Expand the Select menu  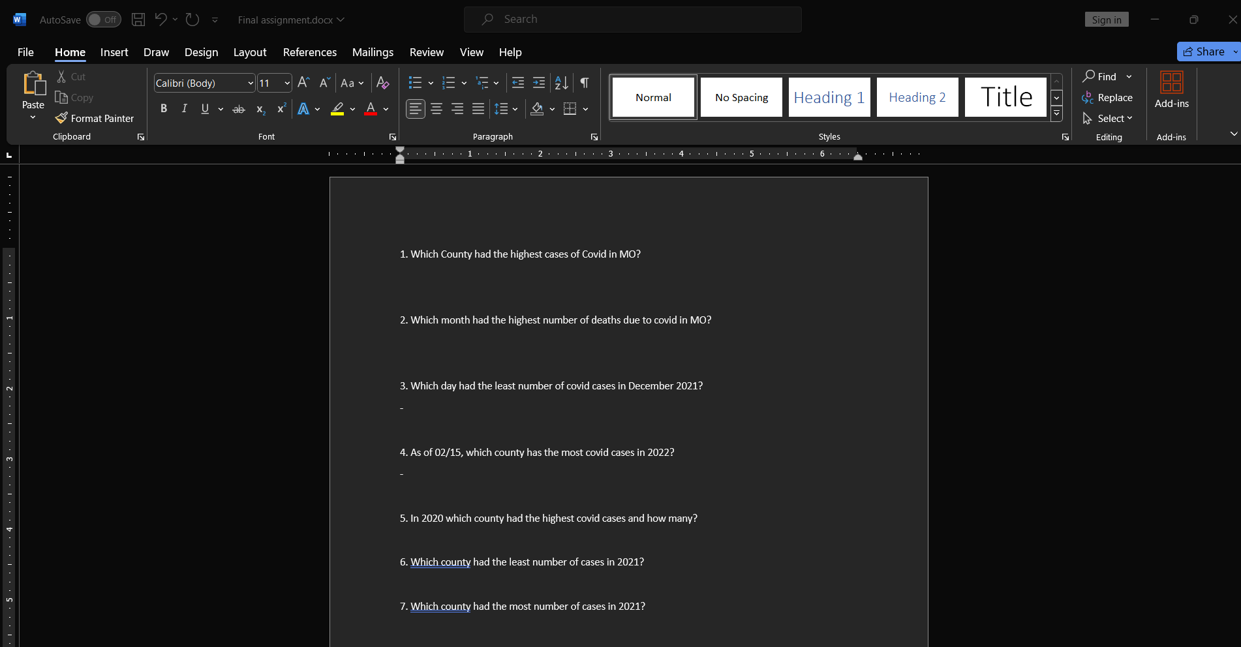[x=1108, y=118]
